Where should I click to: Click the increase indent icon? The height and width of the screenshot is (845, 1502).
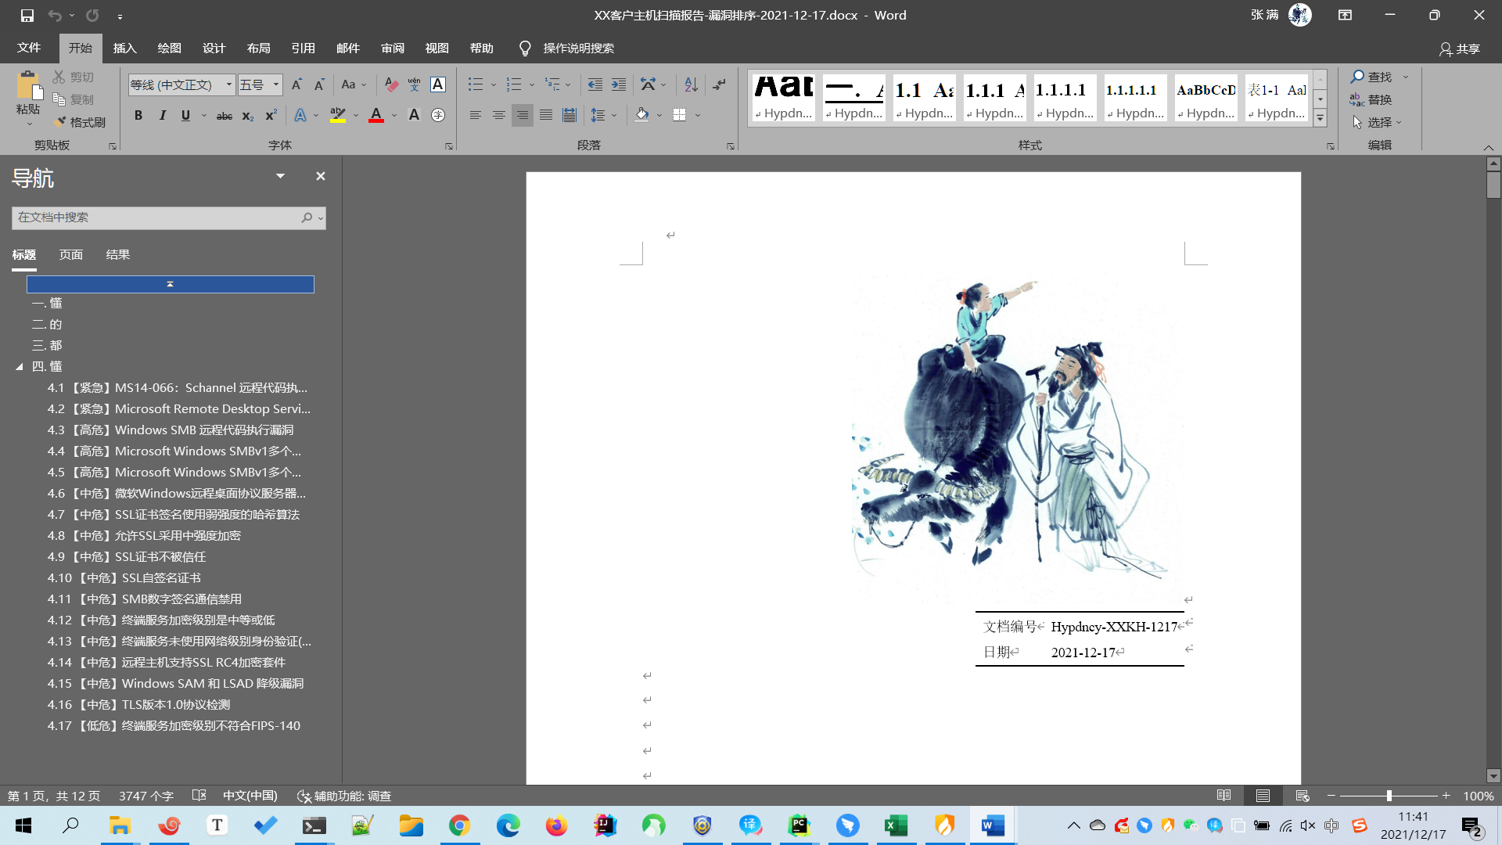(619, 84)
